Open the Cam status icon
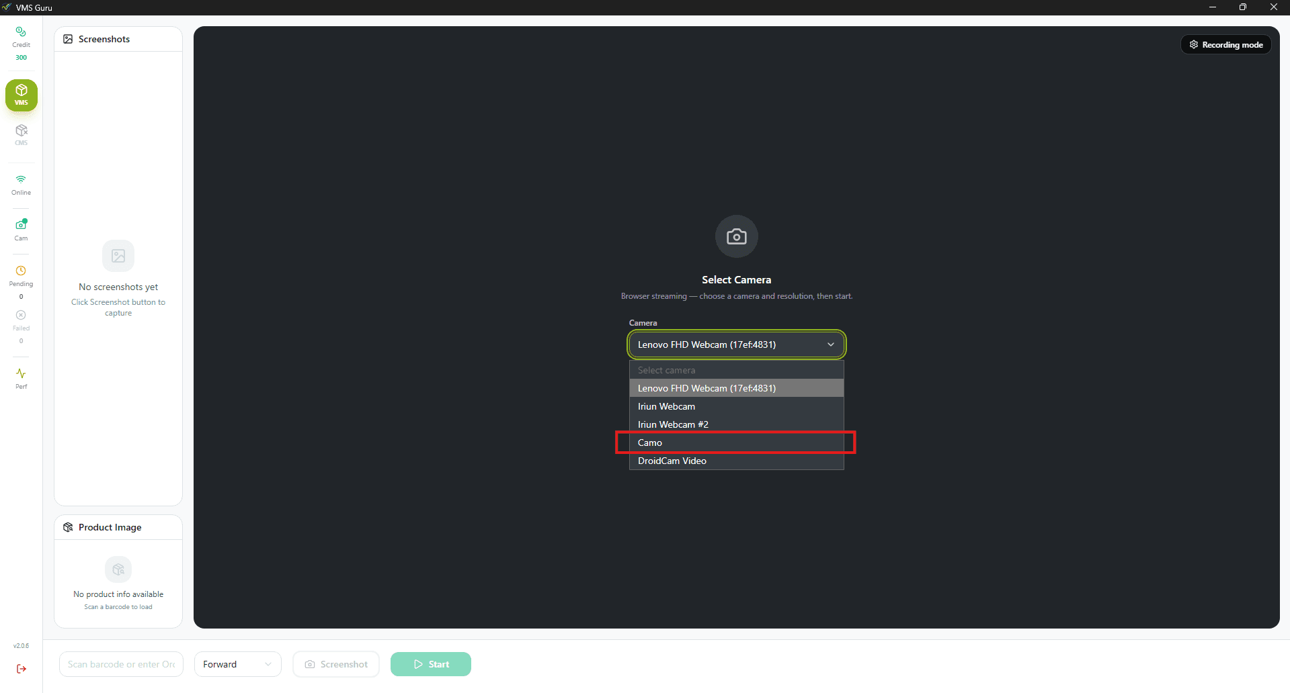 coord(21,224)
